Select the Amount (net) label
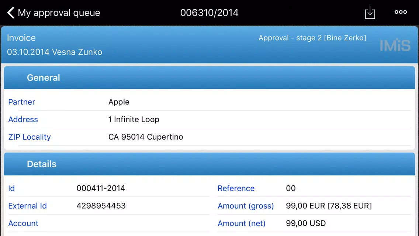Image resolution: width=419 pixels, height=236 pixels. [x=242, y=223]
